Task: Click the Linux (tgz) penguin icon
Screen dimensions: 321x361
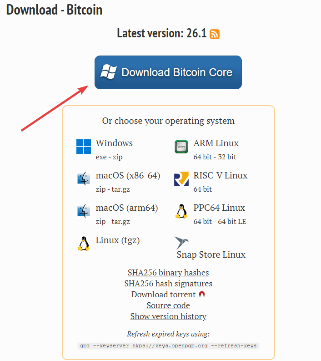Action: [84, 244]
